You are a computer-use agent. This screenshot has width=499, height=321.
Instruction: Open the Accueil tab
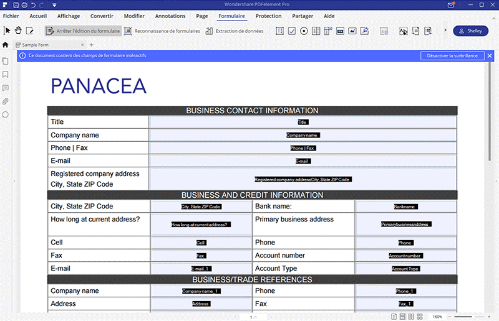pyautogui.click(x=38, y=16)
